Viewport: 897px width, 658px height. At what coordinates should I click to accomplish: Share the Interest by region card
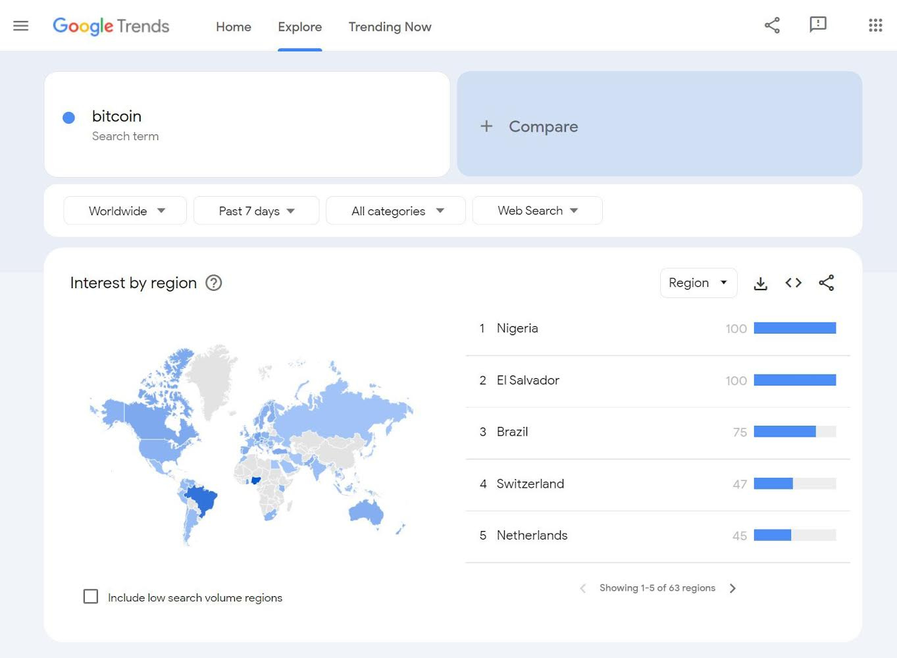[x=827, y=283]
